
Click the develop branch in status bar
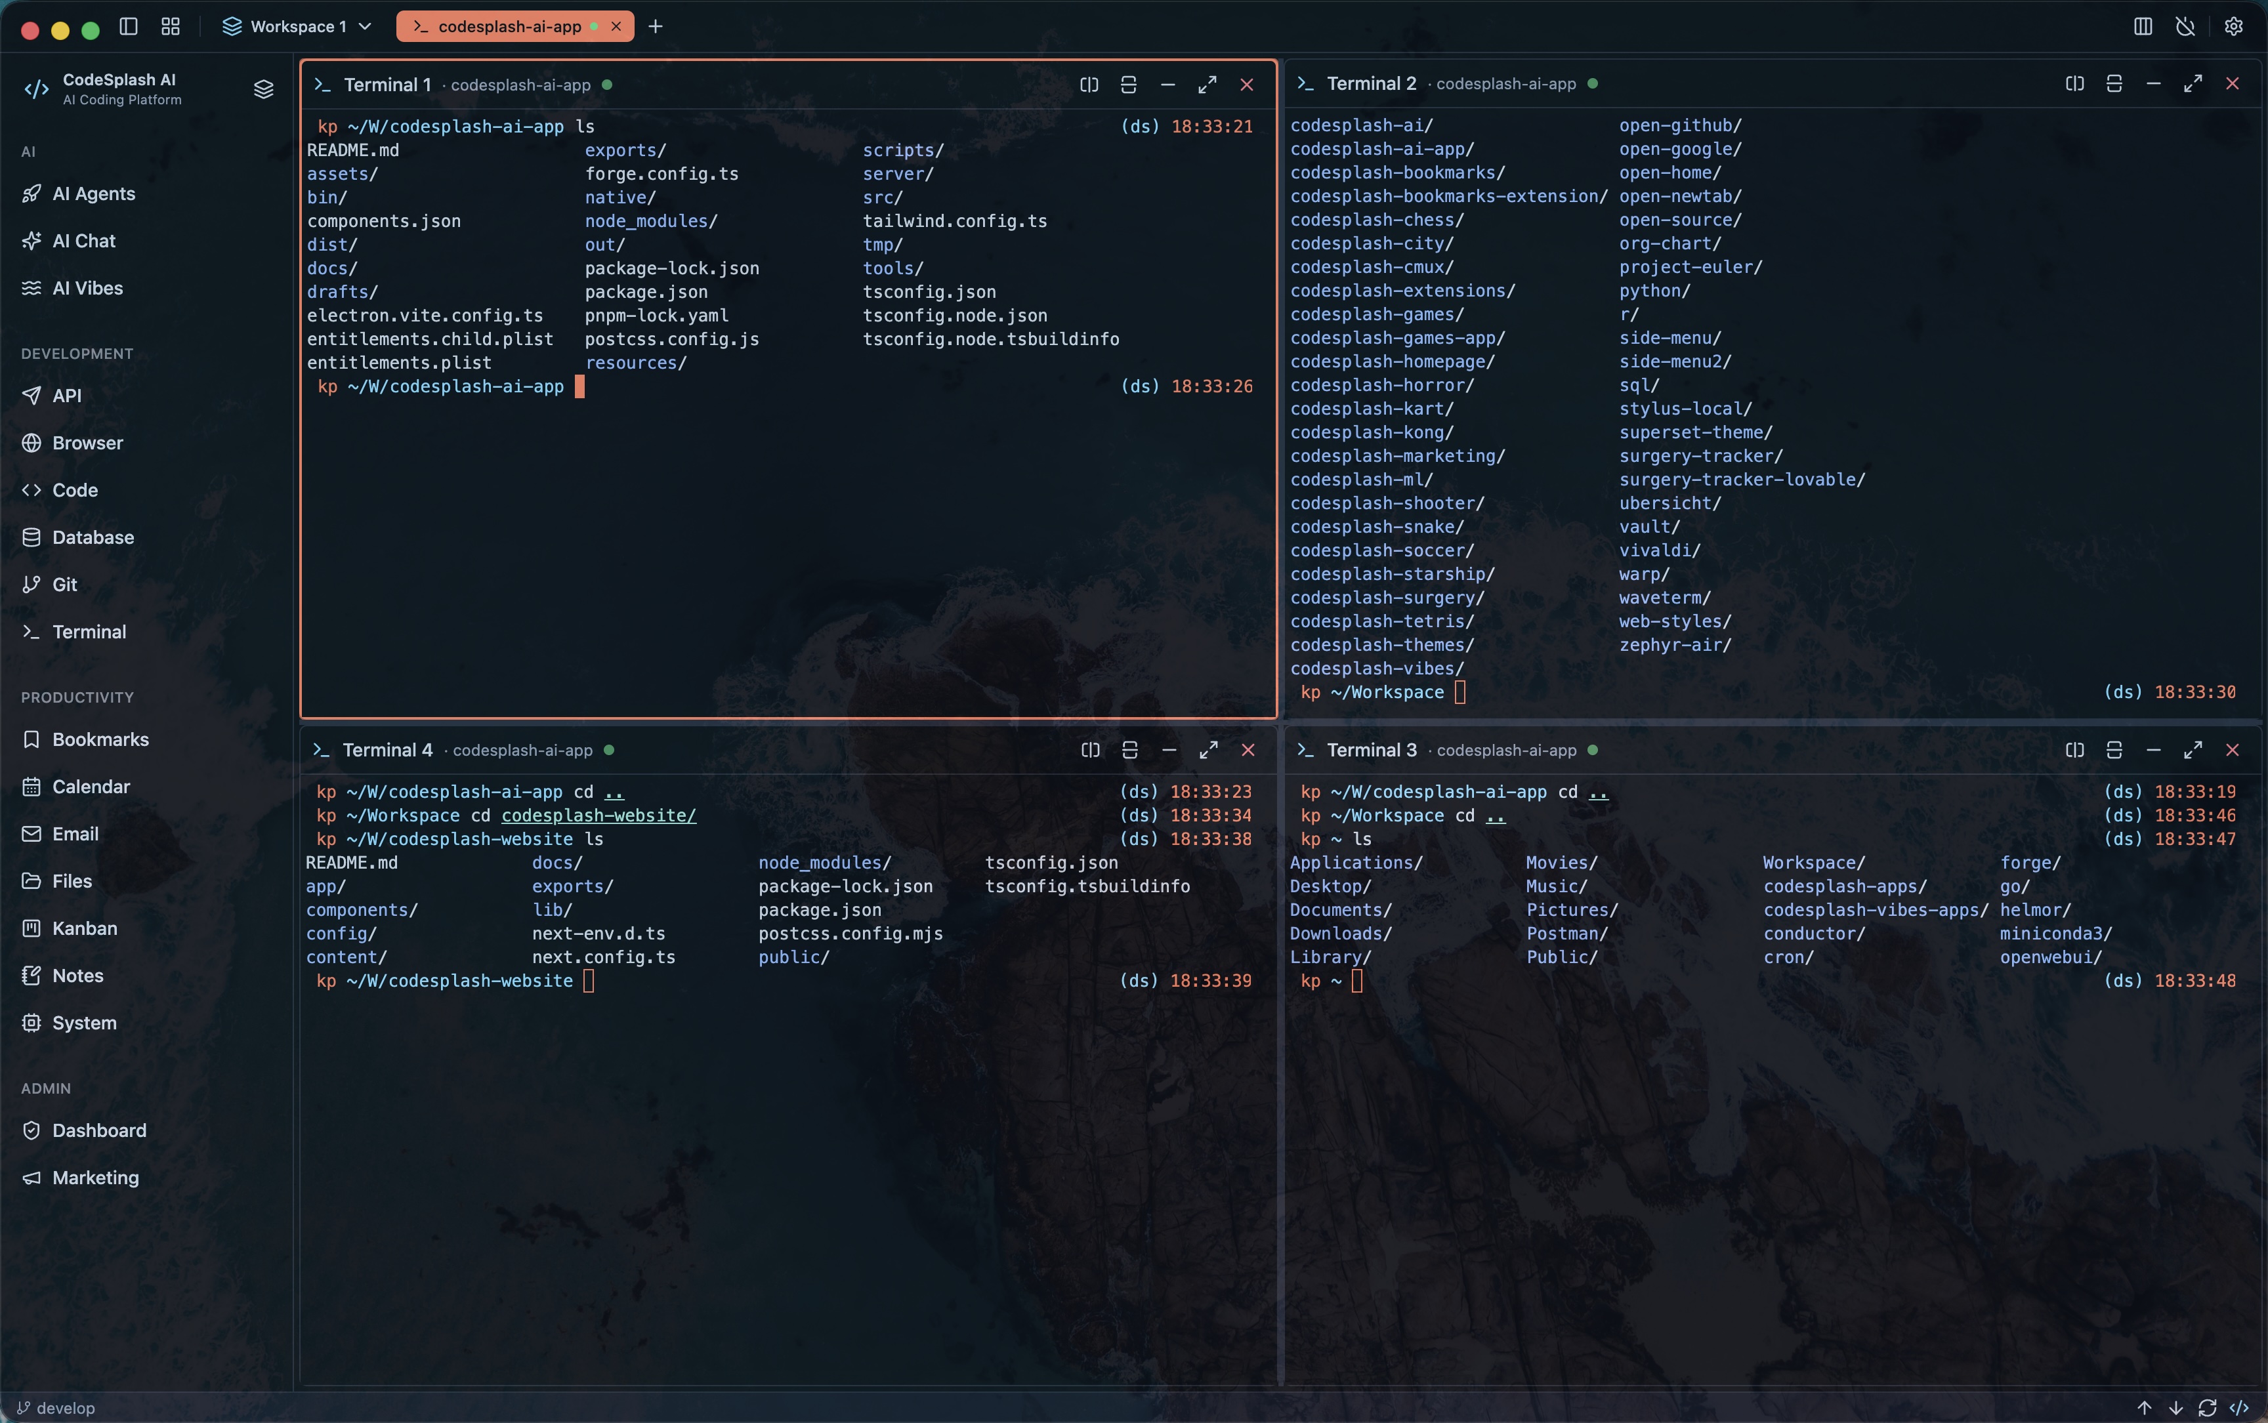[x=56, y=1408]
